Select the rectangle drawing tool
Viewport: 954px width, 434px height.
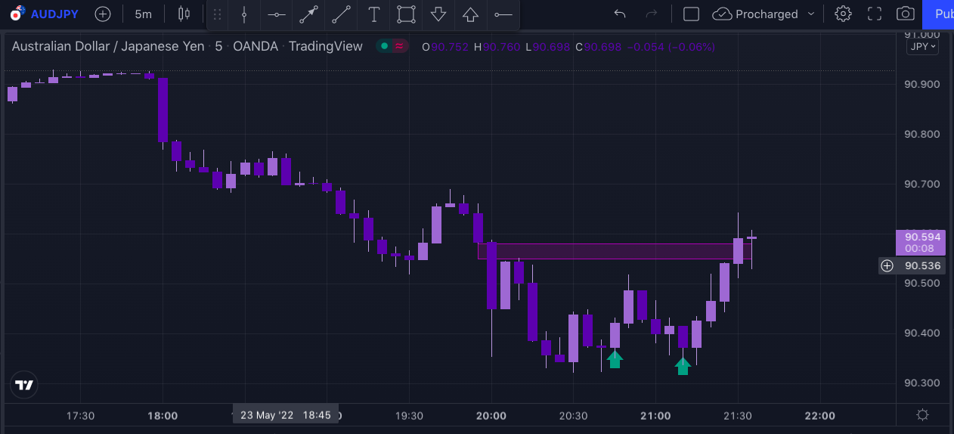tap(406, 14)
